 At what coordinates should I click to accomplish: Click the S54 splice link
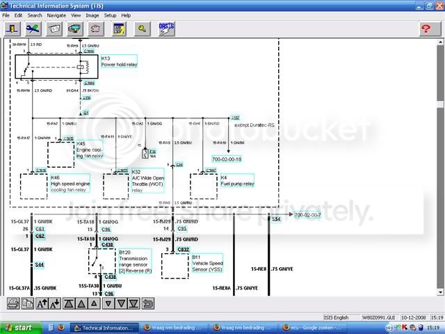276,219
